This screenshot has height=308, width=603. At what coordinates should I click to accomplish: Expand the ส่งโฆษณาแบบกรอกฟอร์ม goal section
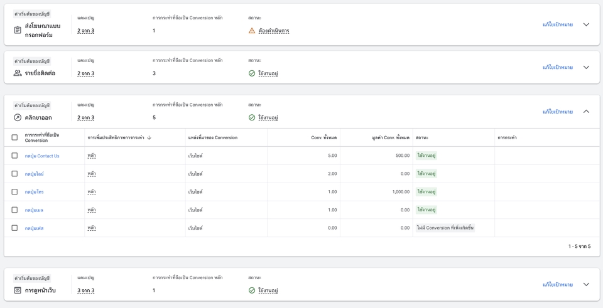click(586, 25)
